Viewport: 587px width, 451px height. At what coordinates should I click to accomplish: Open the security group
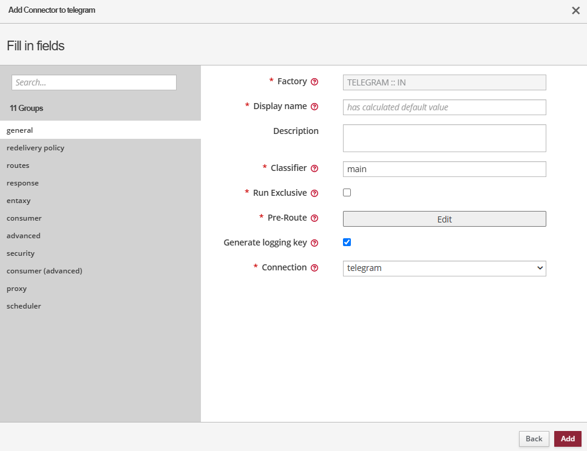click(21, 253)
